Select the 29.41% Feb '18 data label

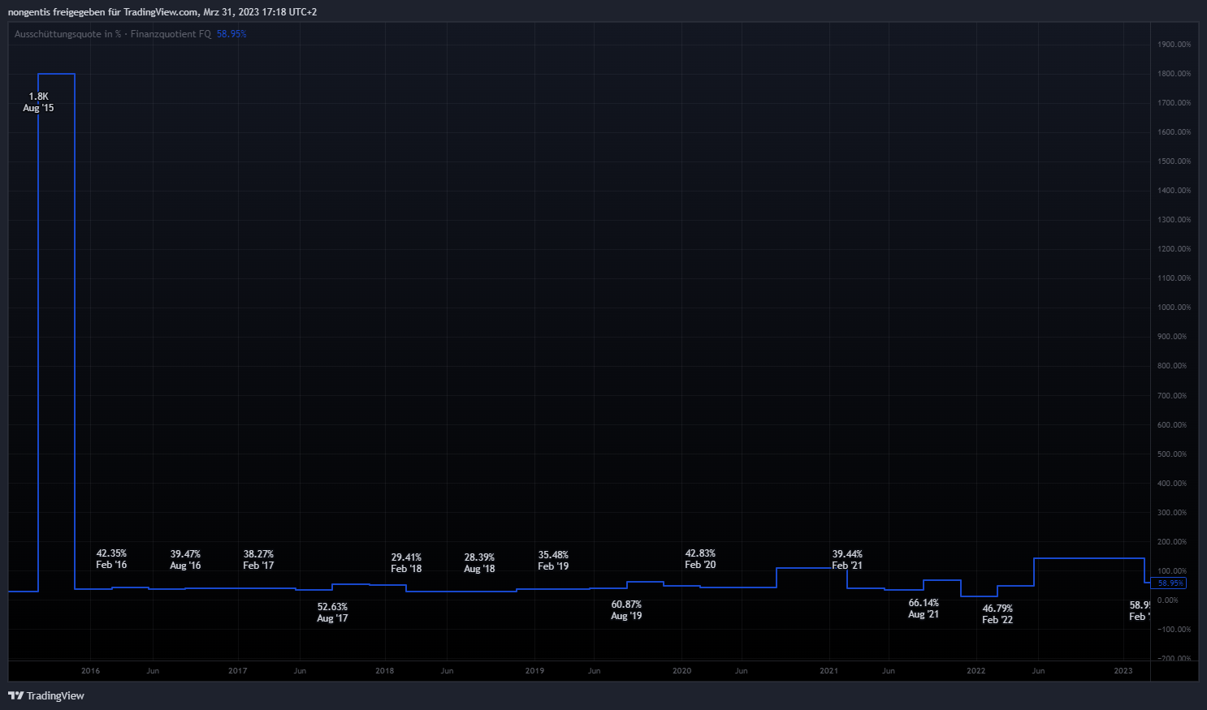tap(406, 563)
